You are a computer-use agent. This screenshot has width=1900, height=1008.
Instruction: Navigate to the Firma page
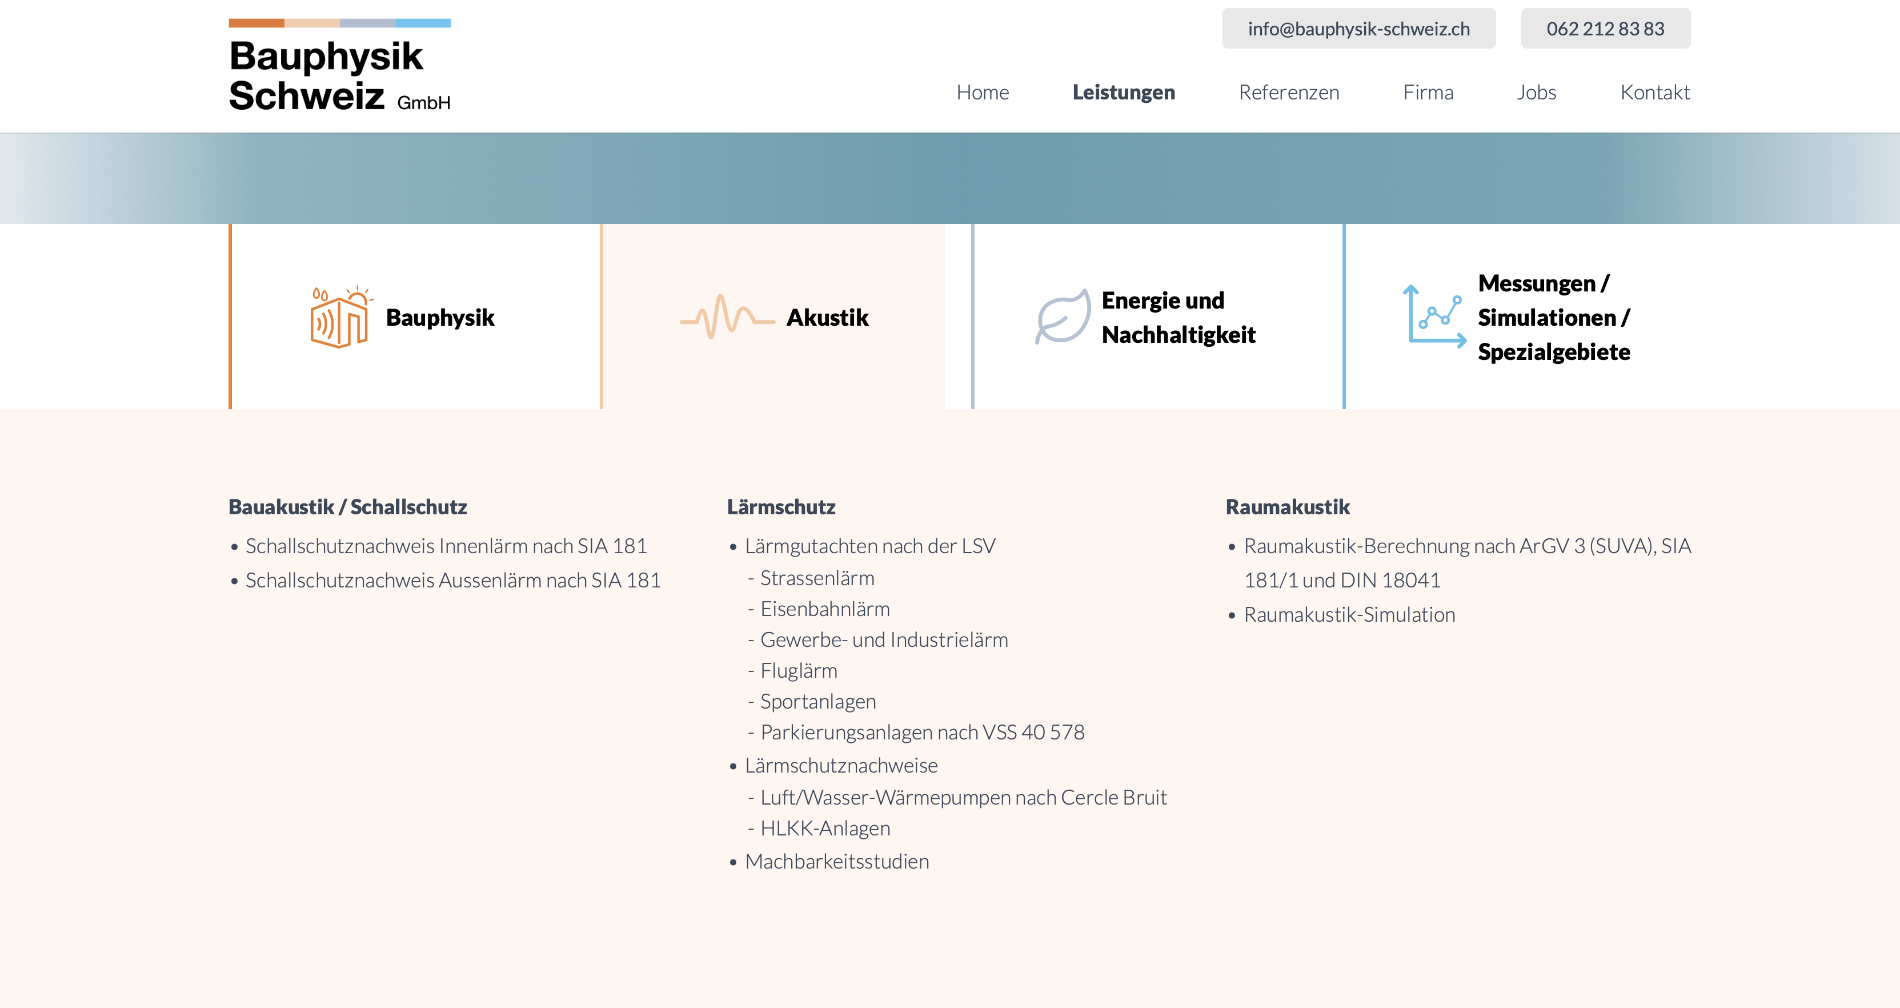(x=1428, y=92)
